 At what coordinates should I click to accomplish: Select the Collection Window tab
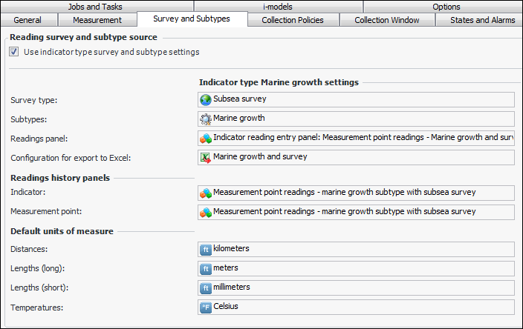coord(386,20)
